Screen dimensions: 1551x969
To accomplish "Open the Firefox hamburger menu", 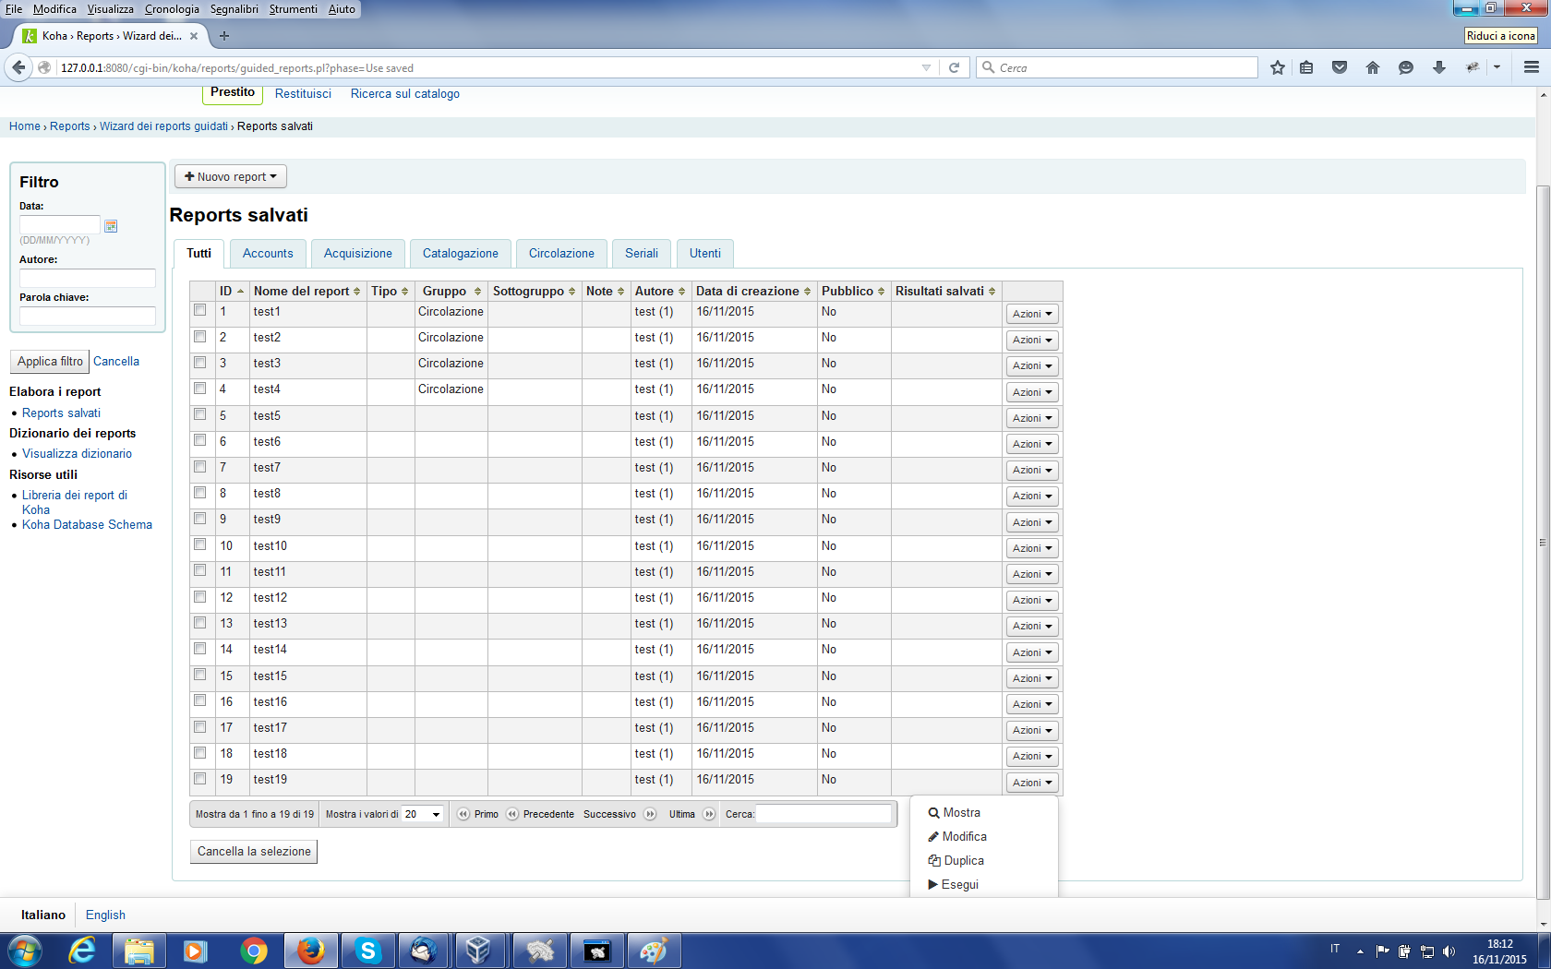I will [1531, 67].
